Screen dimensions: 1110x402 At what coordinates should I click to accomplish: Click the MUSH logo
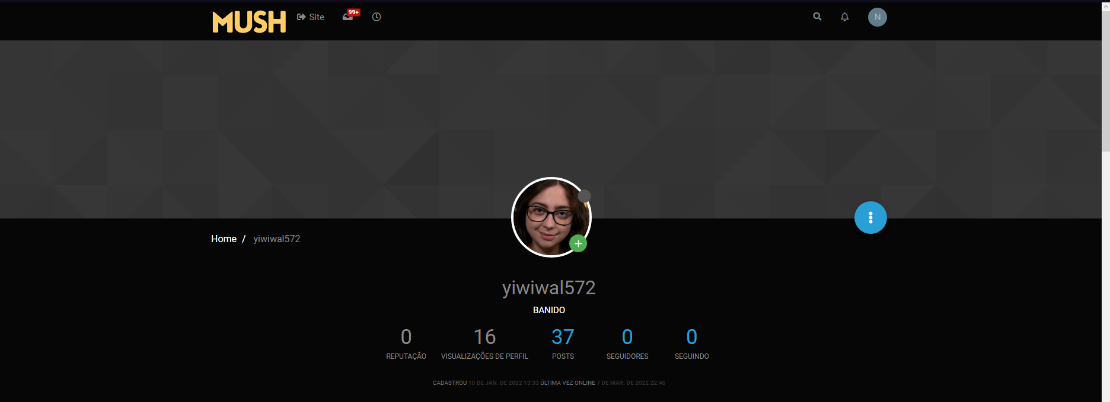pos(249,22)
